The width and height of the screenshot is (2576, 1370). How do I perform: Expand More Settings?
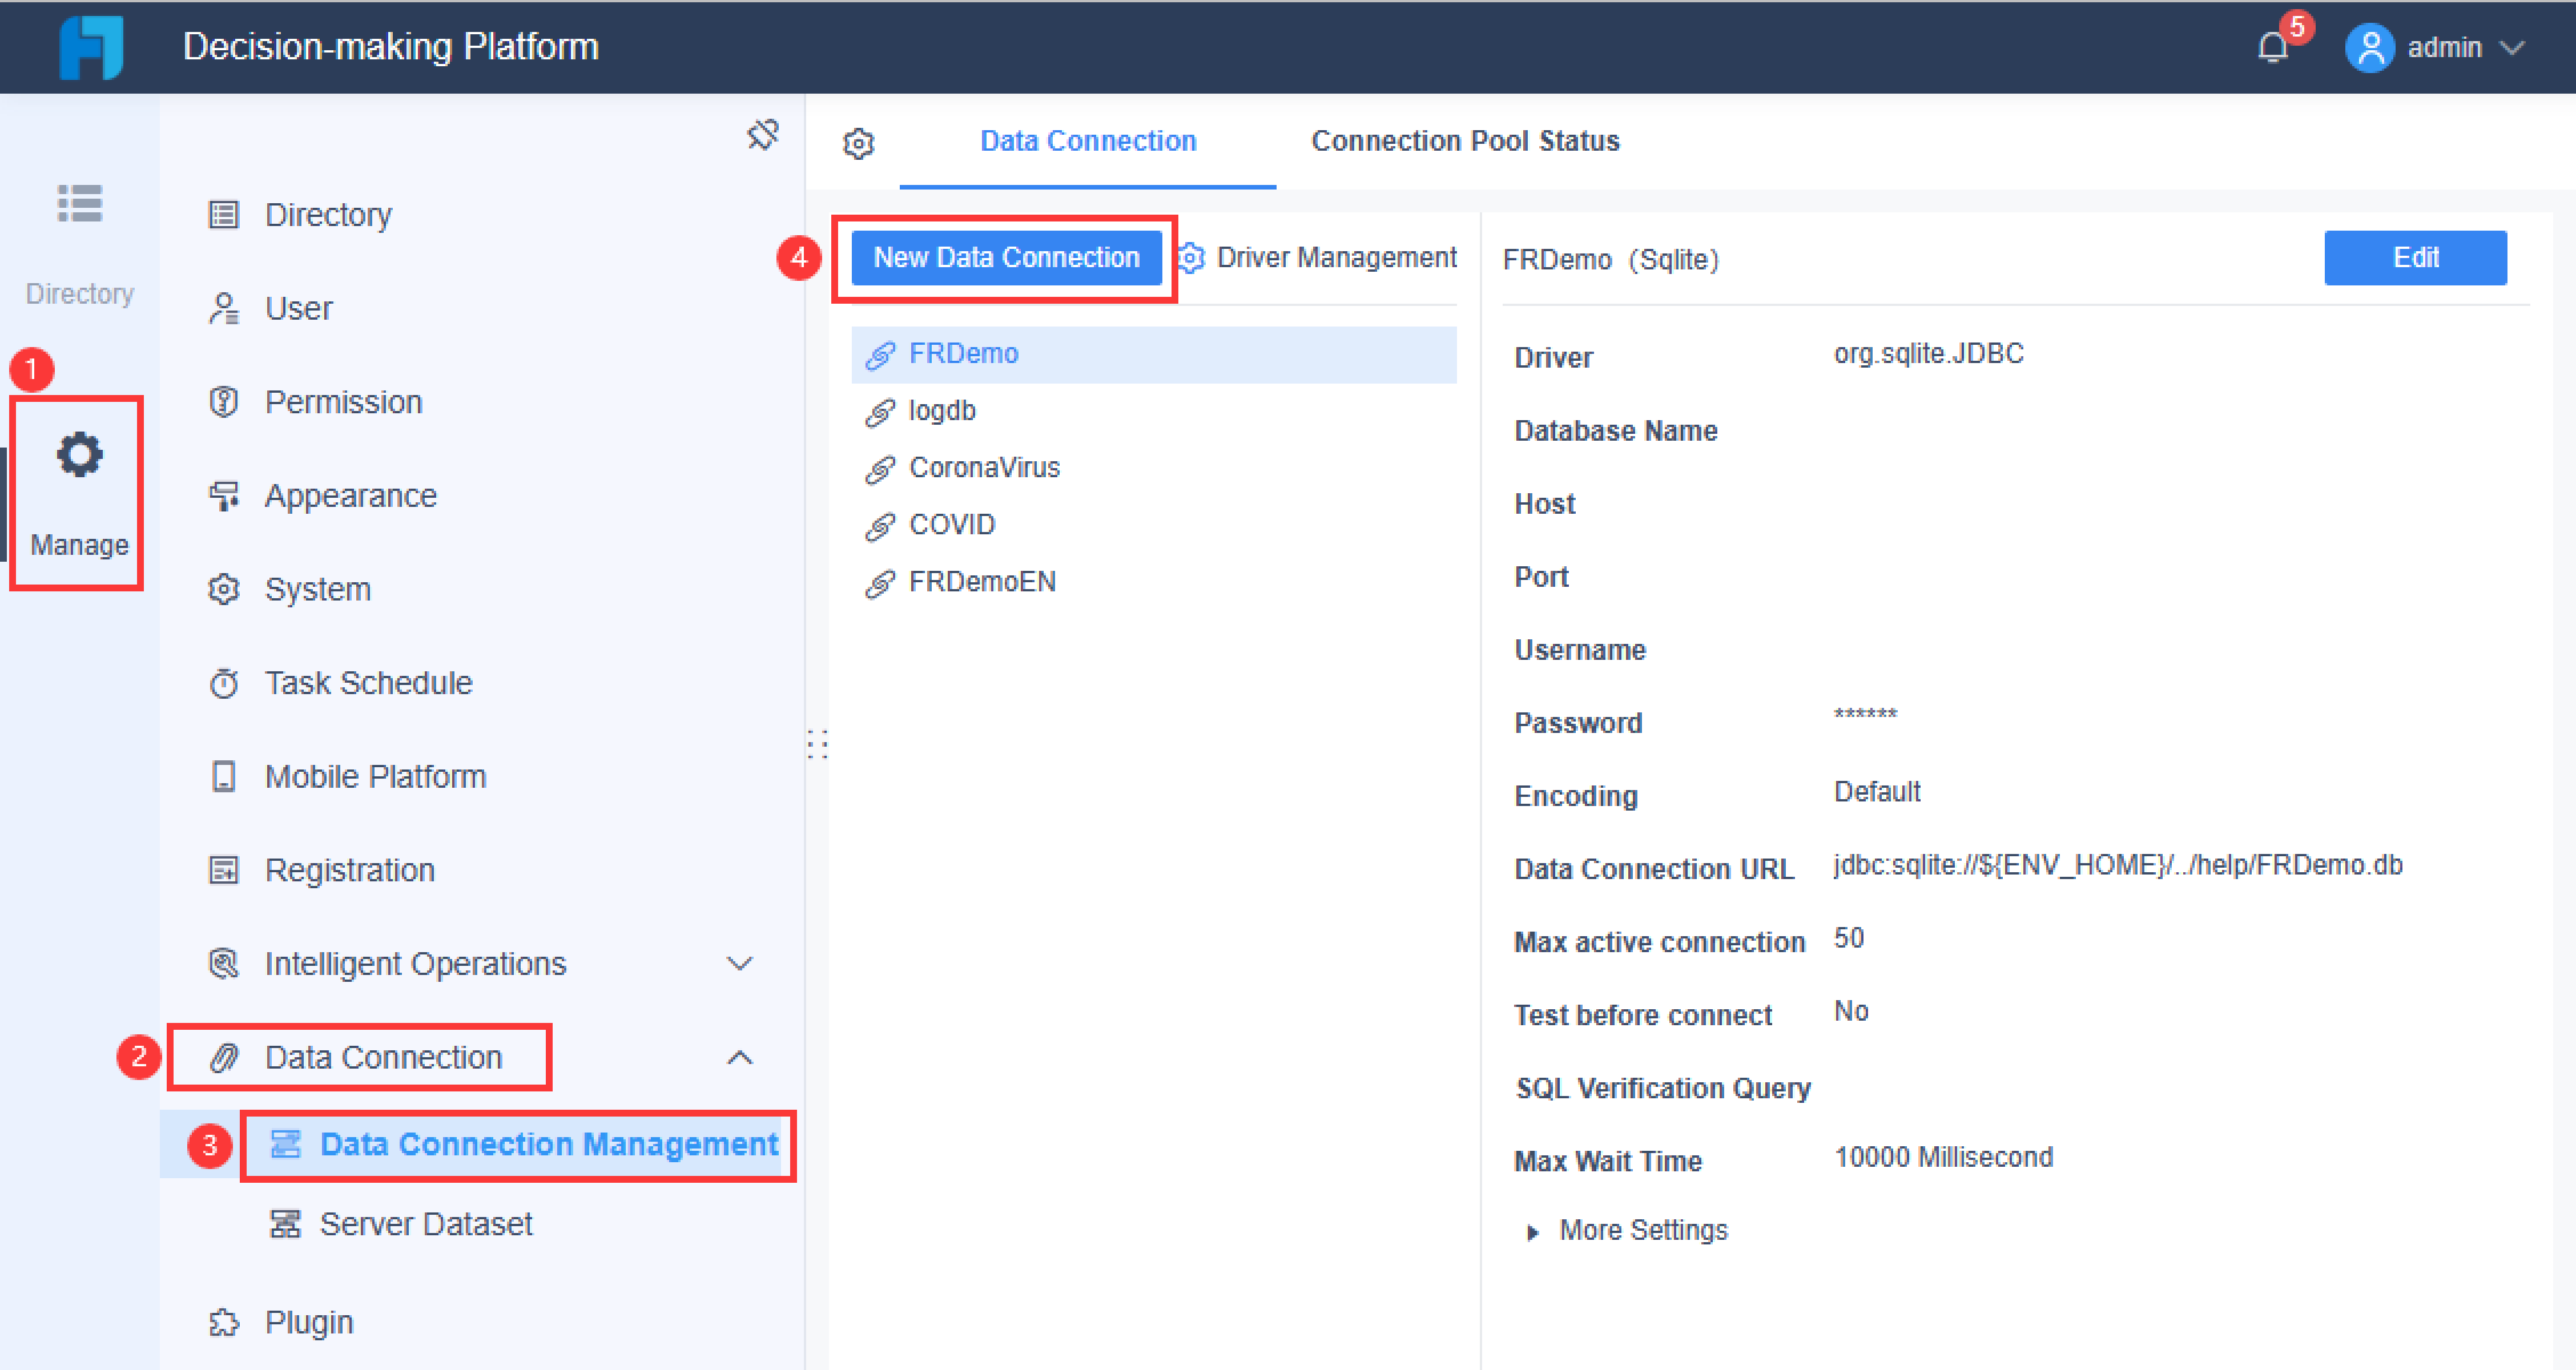(x=1640, y=1230)
